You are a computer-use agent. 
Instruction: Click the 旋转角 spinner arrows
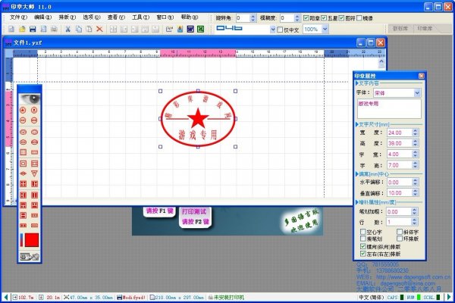coord(253,18)
